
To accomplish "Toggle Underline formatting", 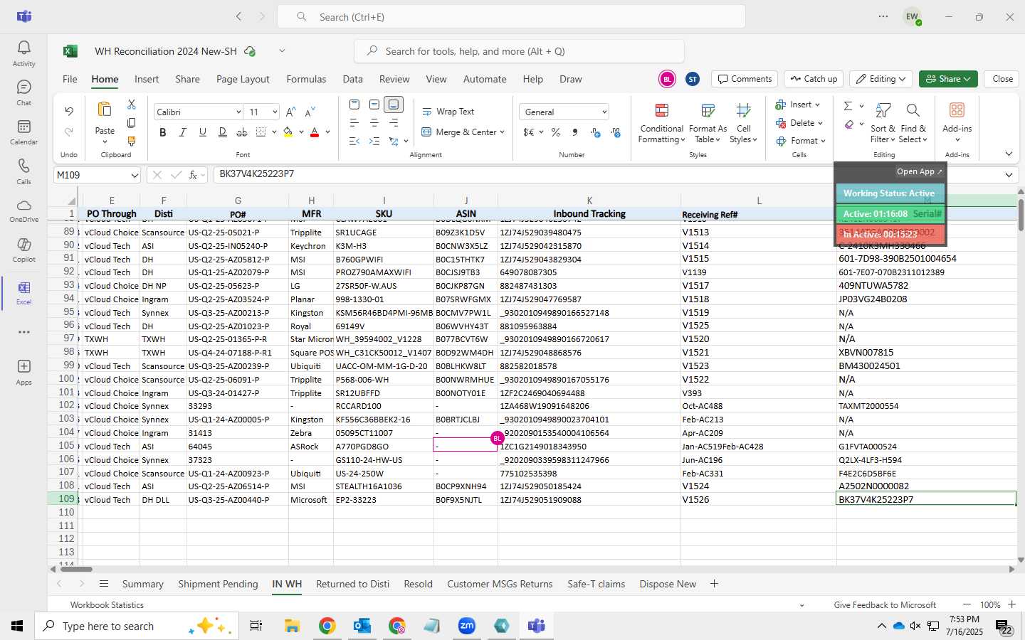I will 203,132.
